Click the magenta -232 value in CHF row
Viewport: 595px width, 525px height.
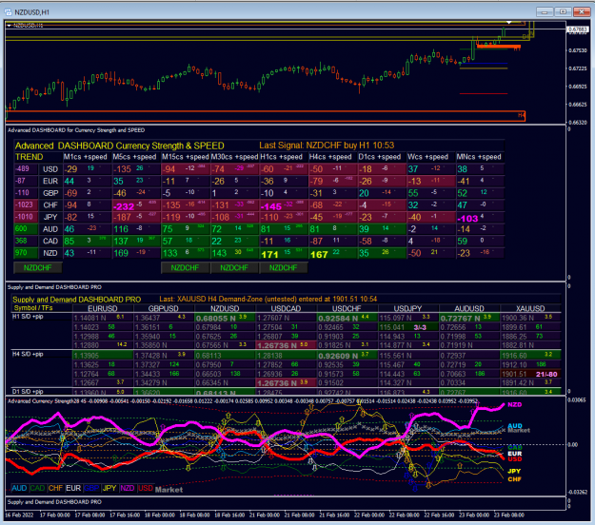tap(124, 206)
